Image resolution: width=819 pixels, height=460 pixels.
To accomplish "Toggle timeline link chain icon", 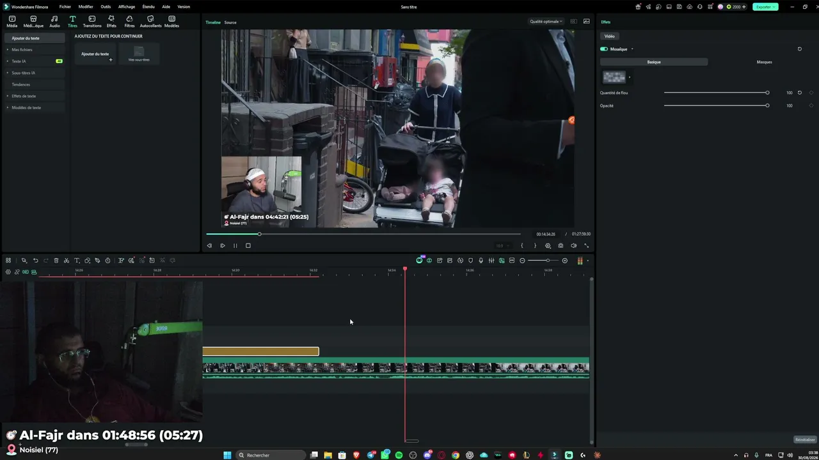I will pos(17,272).
